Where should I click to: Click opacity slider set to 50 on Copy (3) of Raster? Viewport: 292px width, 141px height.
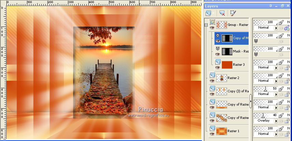[x=266, y=89]
